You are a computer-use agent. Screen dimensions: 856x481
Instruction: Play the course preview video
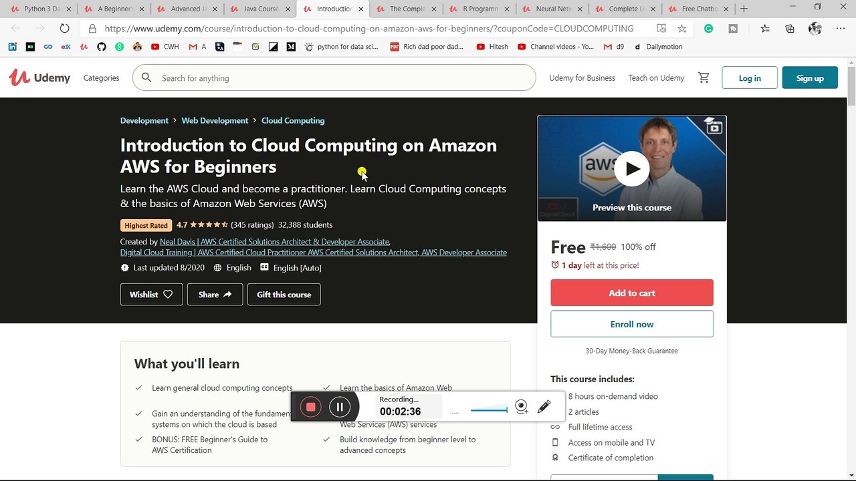point(632,169)
